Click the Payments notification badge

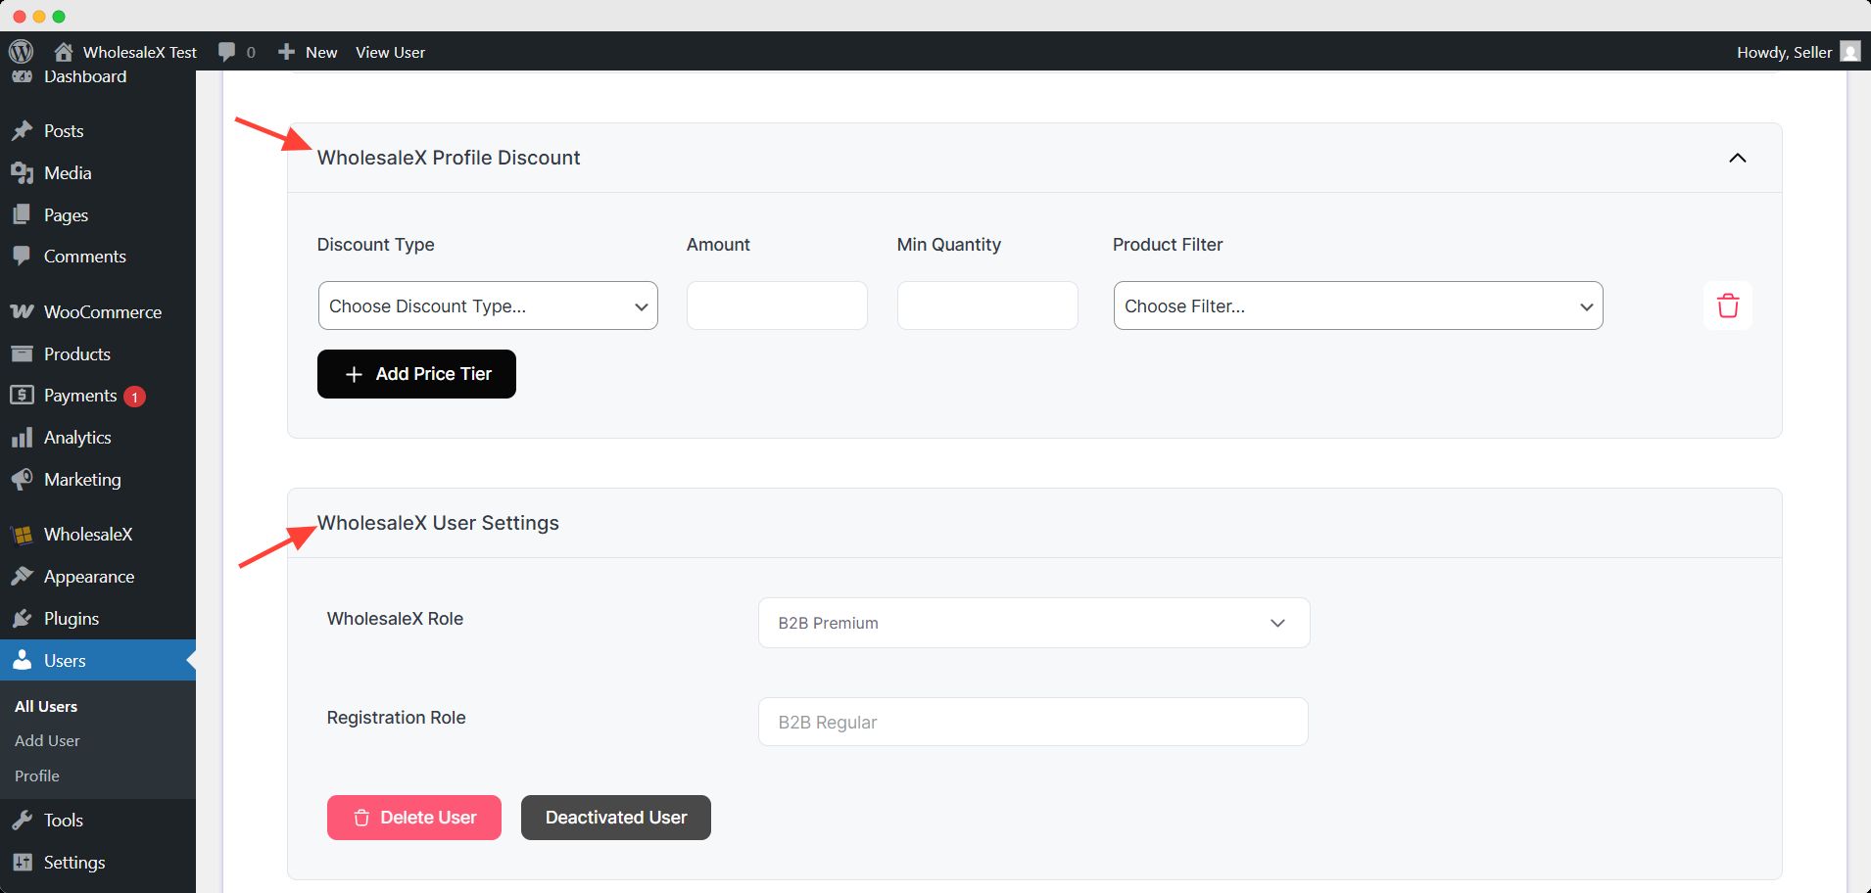[135, 397]
